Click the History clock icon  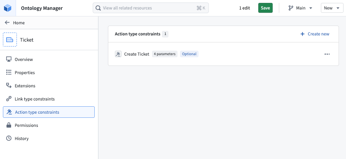[x=9, y=138]
